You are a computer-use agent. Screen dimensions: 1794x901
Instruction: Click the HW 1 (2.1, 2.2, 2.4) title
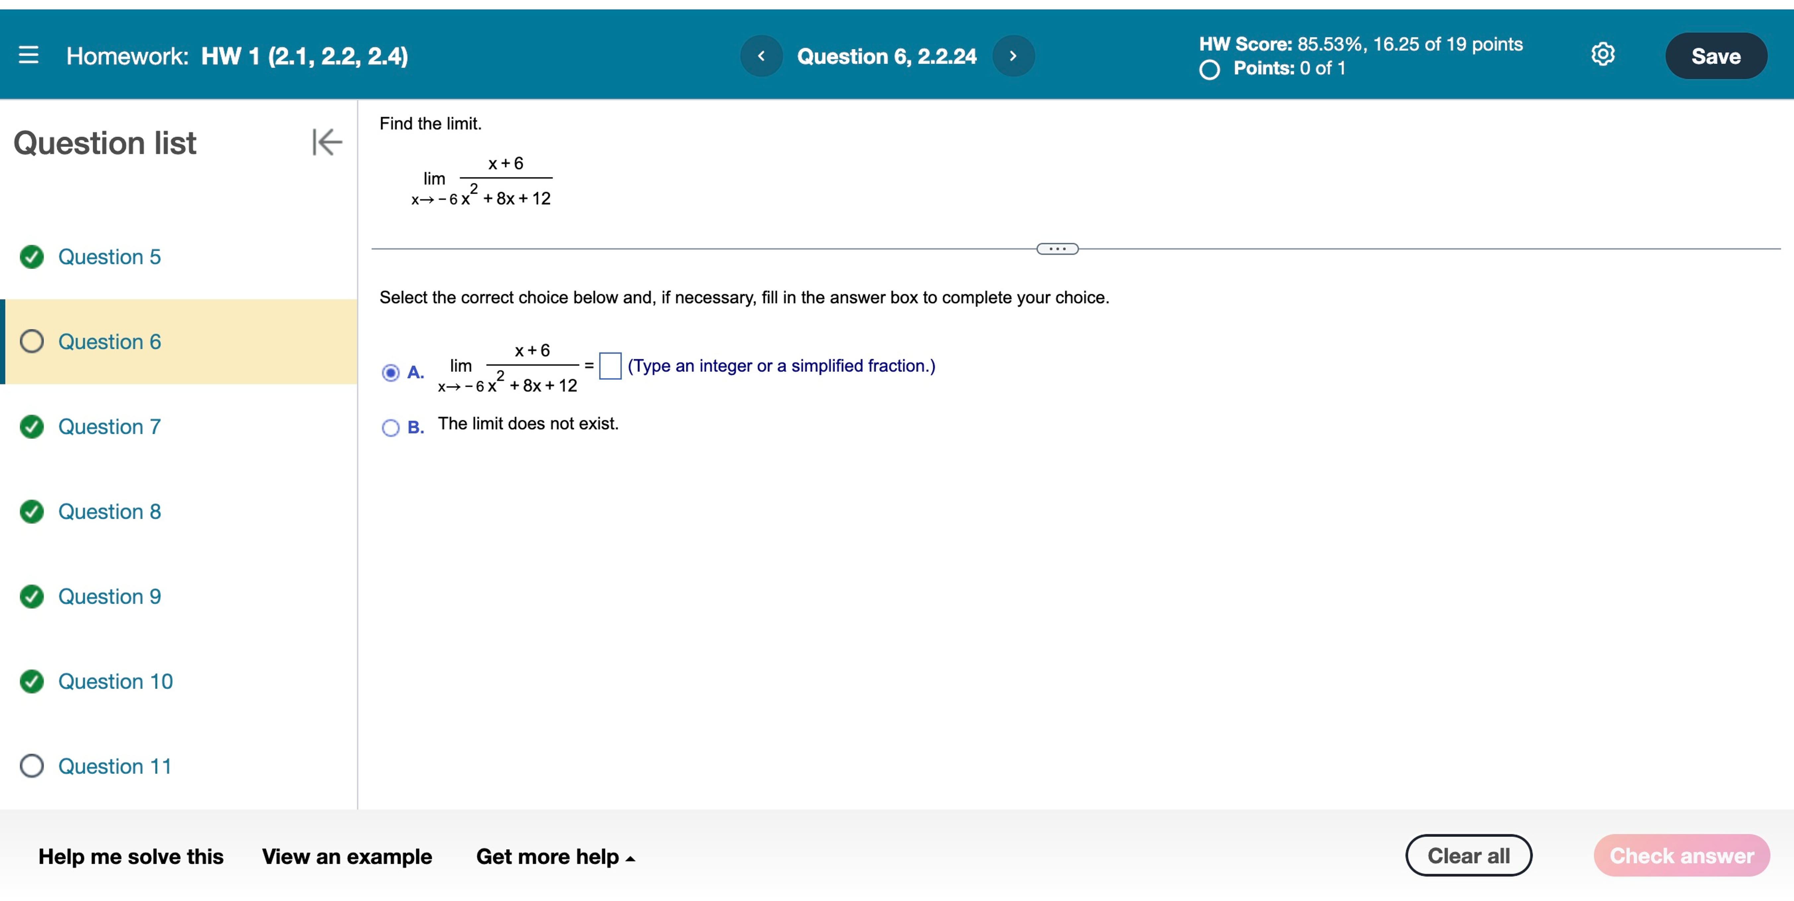(304, 56)
